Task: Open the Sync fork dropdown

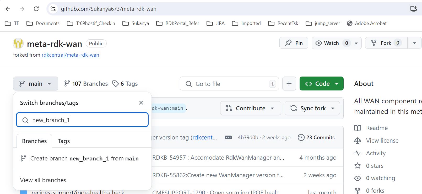Action: (x=312, y=108)
